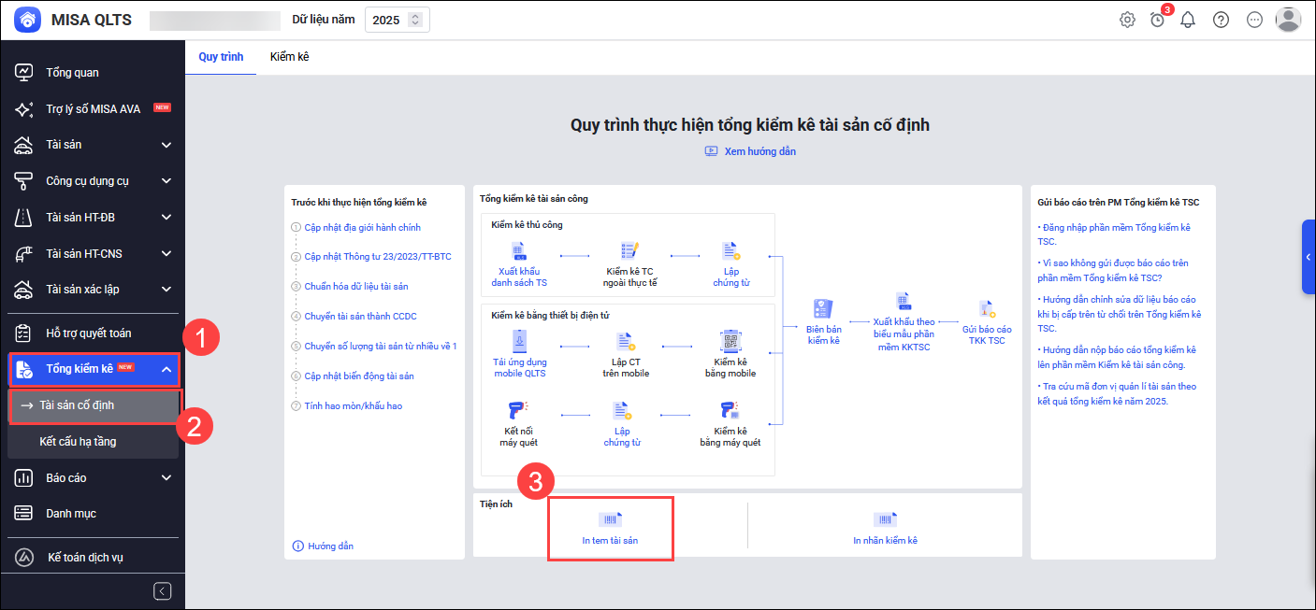The image size is (1316, 610).
Task: Select Kết cấu hạ tầng submenu item
Action: pyautogui.click(x=78, y=441)
